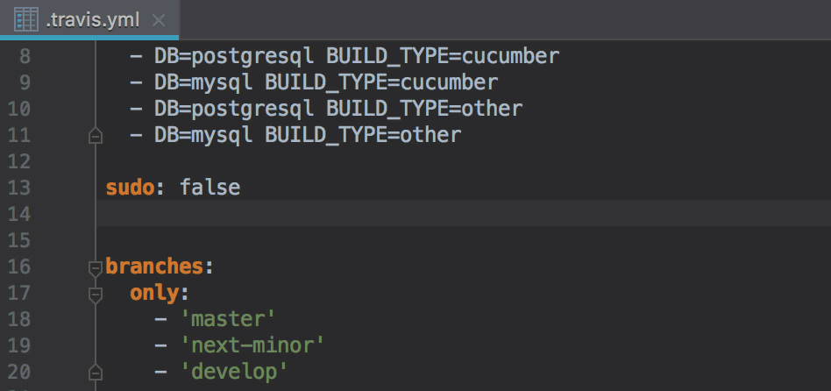Click the branches keyword
This screenshot has width=831, height=391.
coord(155,267)
